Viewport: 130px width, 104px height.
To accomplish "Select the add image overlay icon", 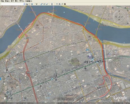I will [47, 4].
